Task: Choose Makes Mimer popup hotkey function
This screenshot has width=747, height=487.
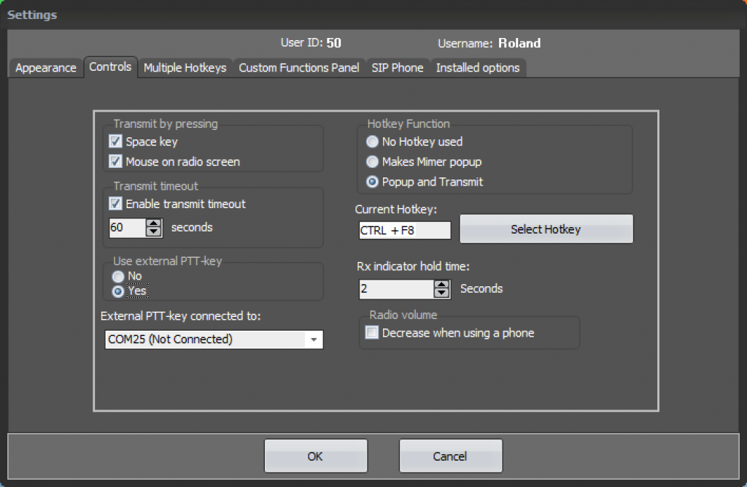Action: tap(372, 161)
